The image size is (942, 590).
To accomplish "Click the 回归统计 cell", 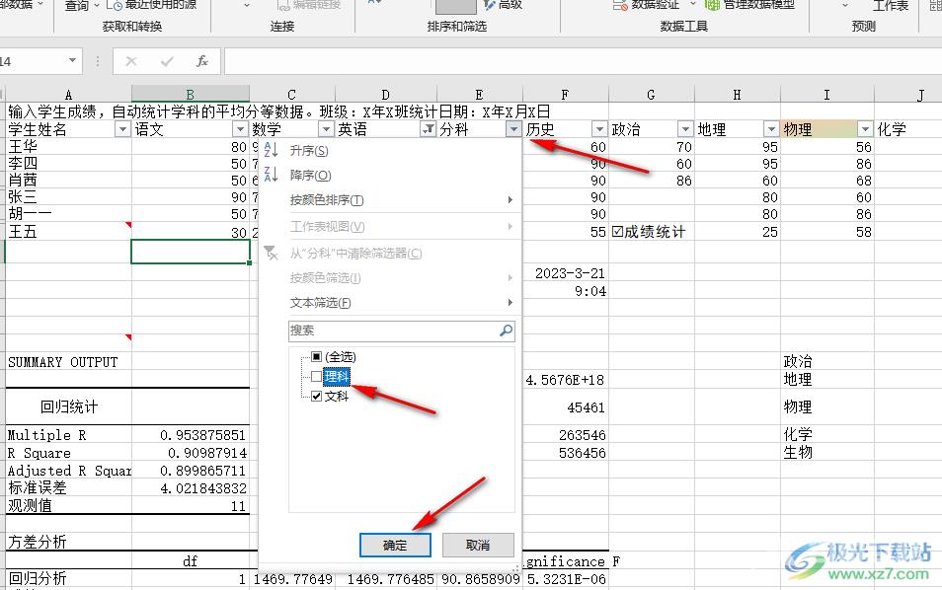I will click(x=68, y=406).
